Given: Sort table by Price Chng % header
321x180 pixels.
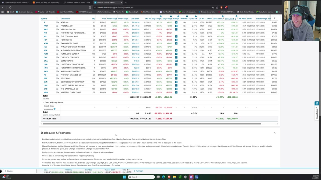Looking at the screenshot, I should 123,19.
